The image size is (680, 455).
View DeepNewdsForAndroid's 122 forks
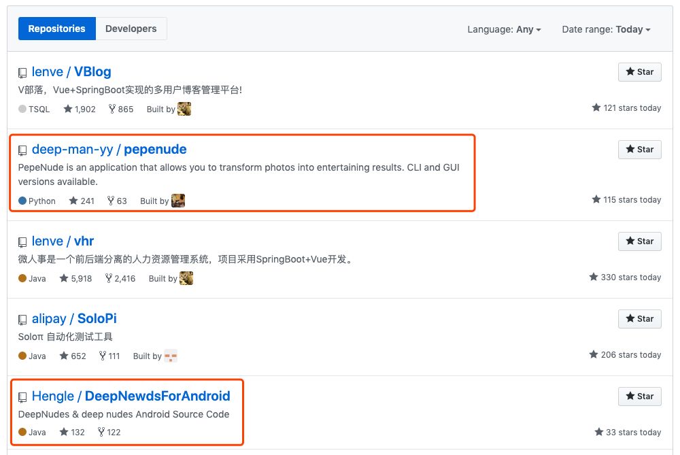109,432
